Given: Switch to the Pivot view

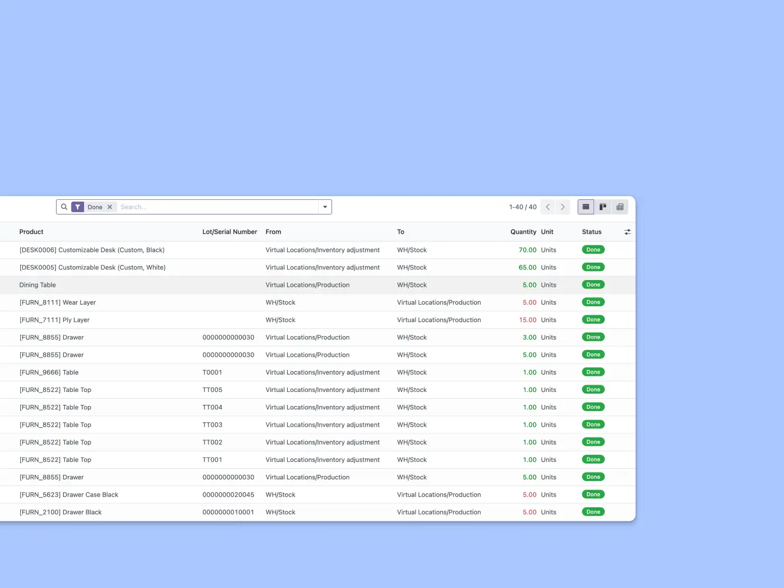Looking at the screenshot, I should 620,207.
